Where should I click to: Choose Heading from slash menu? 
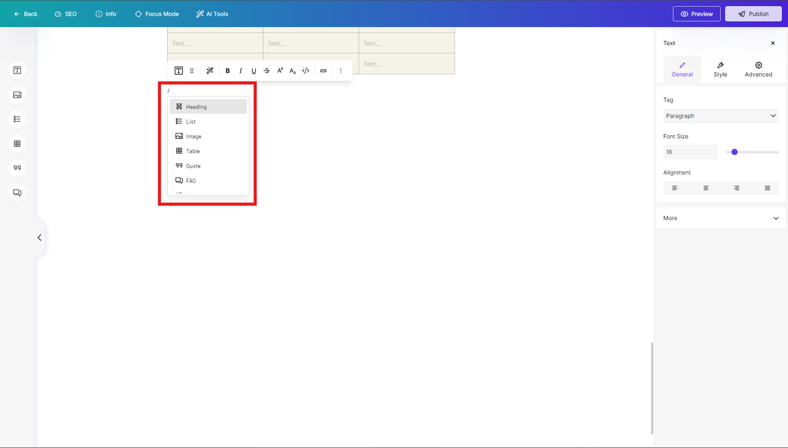click(208, 107)
